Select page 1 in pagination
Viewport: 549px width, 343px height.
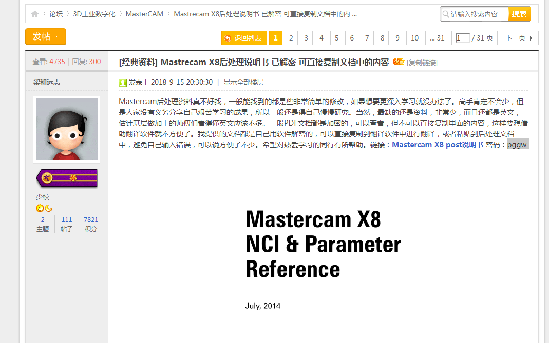pos(276,38)
